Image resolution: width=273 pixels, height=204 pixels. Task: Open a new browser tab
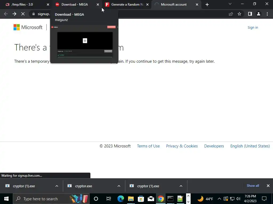click(207, 5)
